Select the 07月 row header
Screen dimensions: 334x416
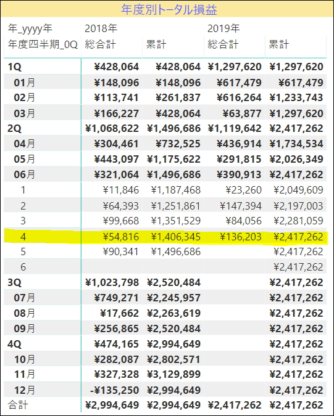(24, 298)
